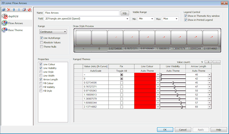Move theme up with blue up arrow
This screenshot has height=134, width=229.
[x=14, y=10]
